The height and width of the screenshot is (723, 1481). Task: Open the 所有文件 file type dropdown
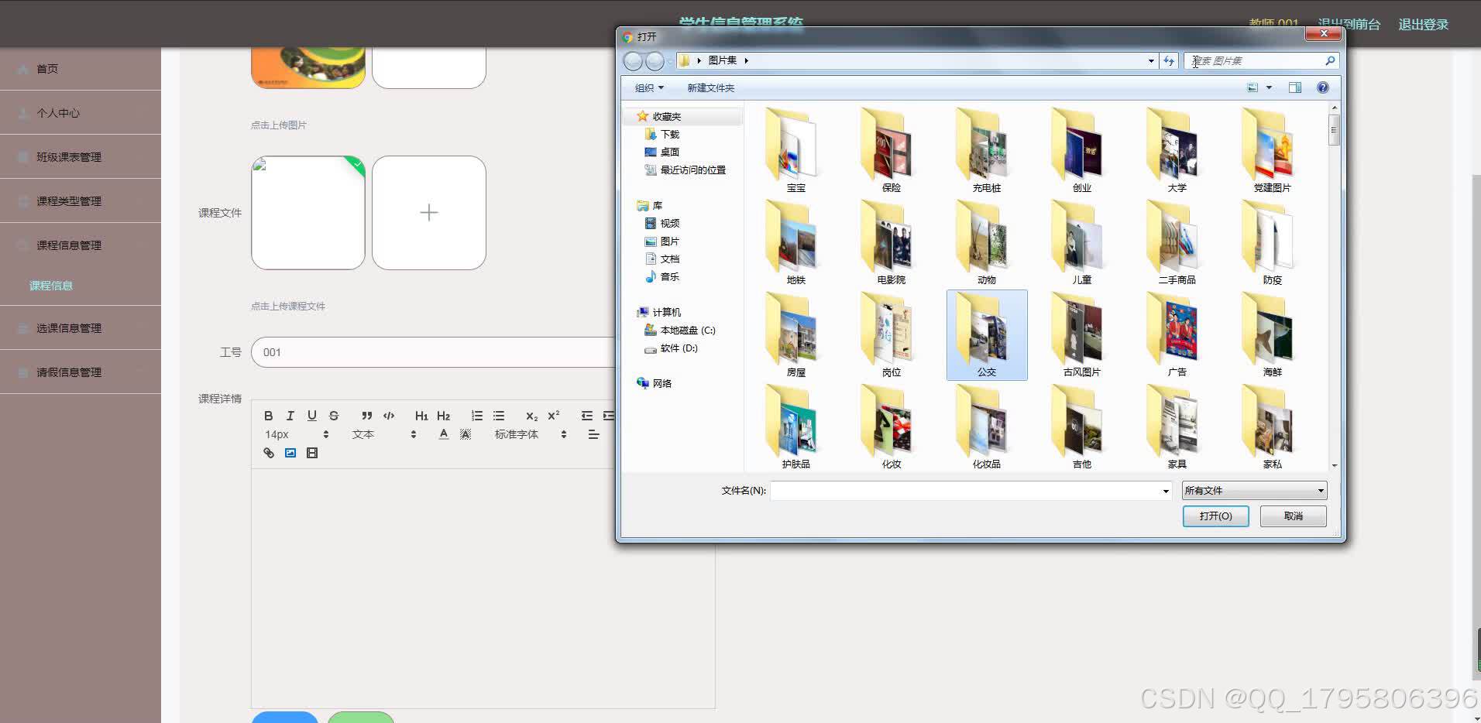pos(1254,491)
